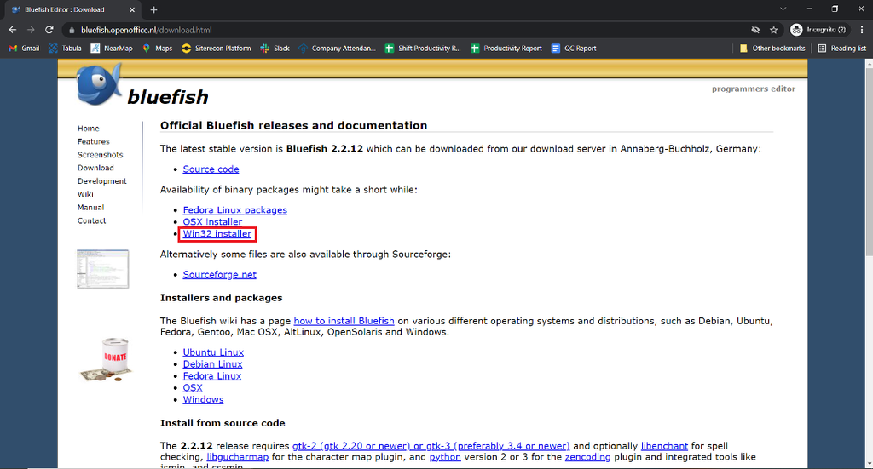Download the Win32 installer link

(217, 234)
